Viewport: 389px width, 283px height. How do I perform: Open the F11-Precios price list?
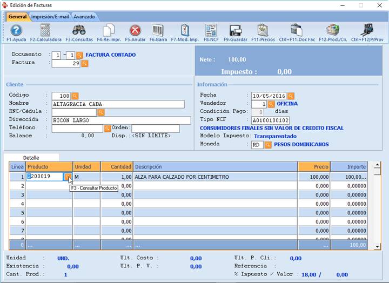(263, 30)
